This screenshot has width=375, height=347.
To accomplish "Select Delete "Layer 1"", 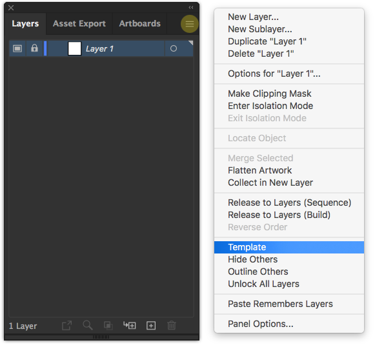I will pyautogui.click(x=289, y=54).
